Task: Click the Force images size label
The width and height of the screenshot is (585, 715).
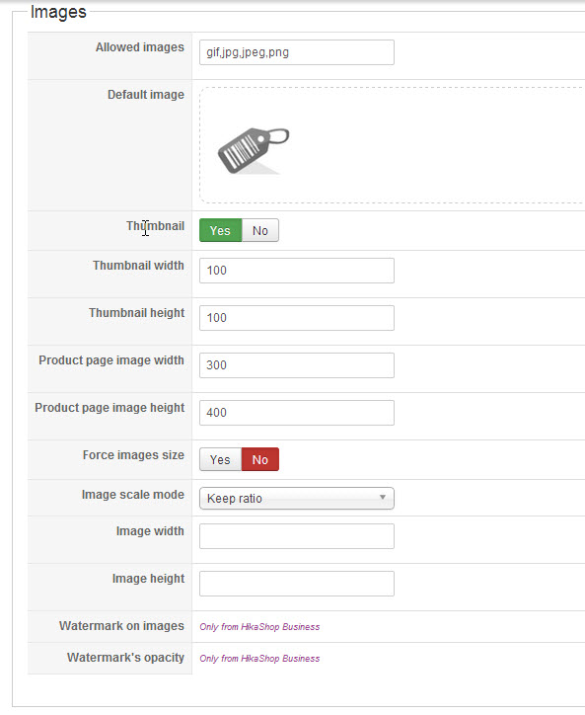Action: pyautogui.click(x=133, y=455)
